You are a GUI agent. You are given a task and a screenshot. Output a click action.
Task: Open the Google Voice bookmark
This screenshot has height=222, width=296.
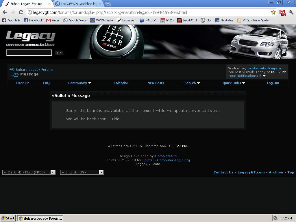pos(75,20)
